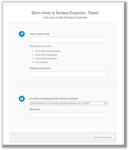Select the Bem-vindo à Serasa Experian heading
Viewport: 129px width, 150px height.
pos(65,13)
